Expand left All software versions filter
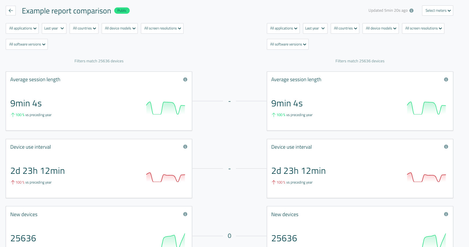The image size is (469, 247). point(27,44)
